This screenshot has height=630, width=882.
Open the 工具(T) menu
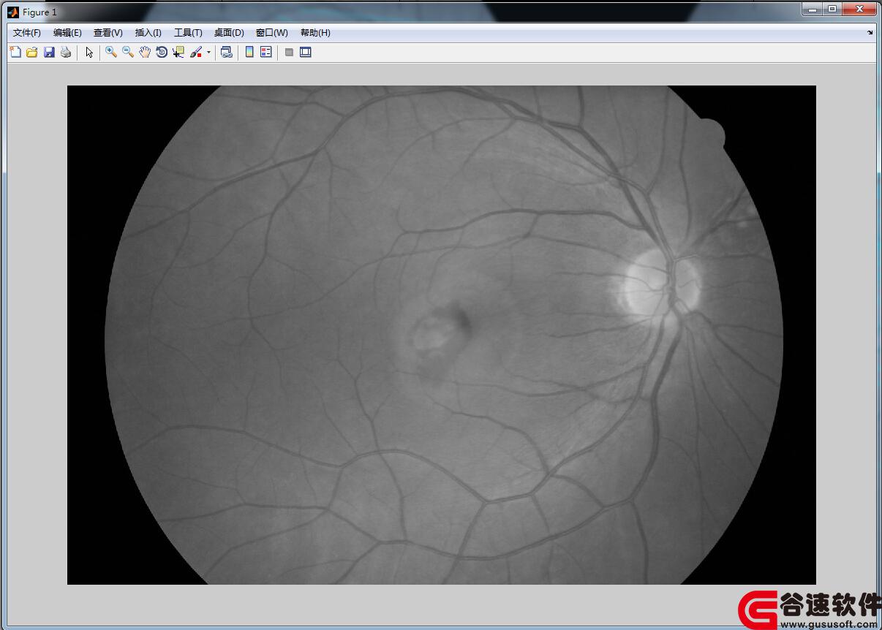coord(188,33)
